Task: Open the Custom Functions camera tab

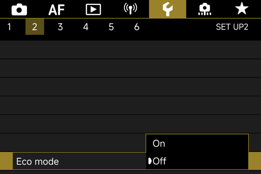Action: pos(205,9)
